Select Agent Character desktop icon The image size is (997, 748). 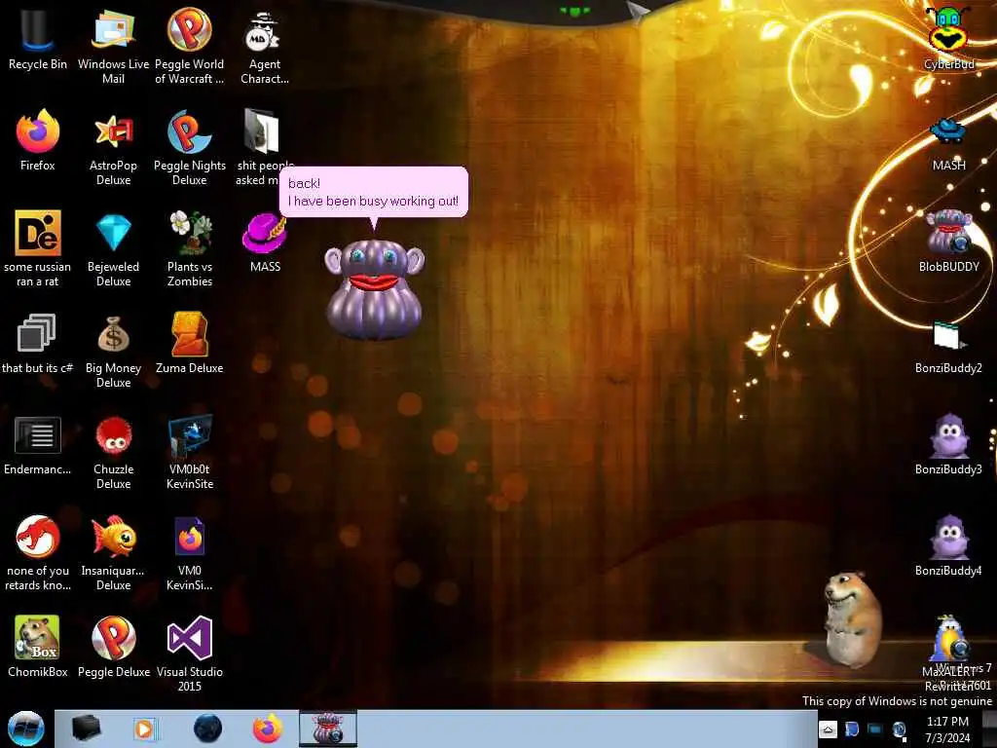pyautogui.click(x=265, y=47)
